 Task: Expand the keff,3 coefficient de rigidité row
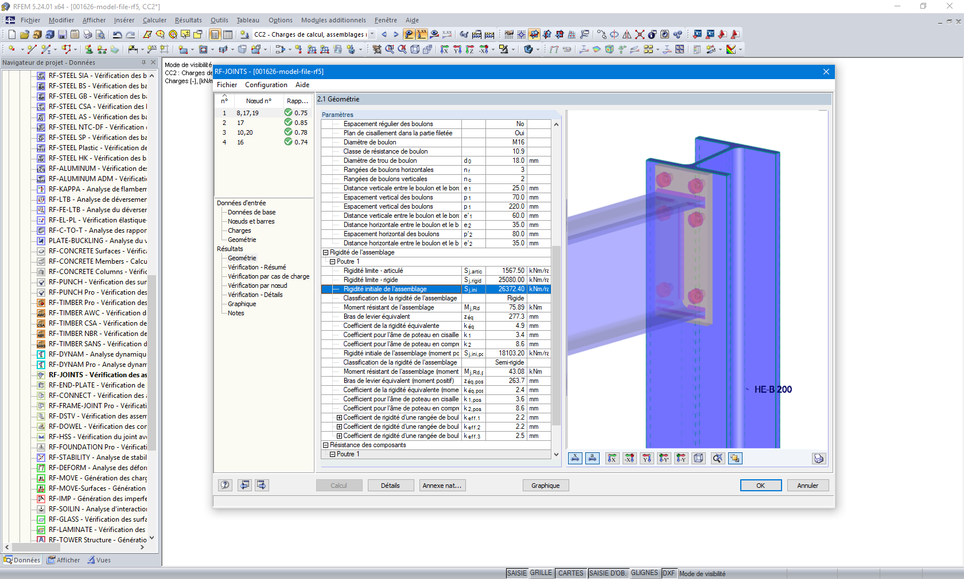pyautogui.click(x=339, y=436)
